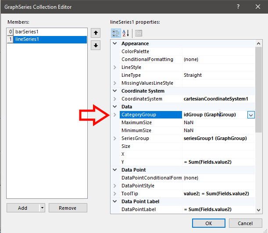This screenshot has width=268, height=233.
Task: Switch property grid to Categorized view
Action: pyautogui.click(x=116, y=33)
